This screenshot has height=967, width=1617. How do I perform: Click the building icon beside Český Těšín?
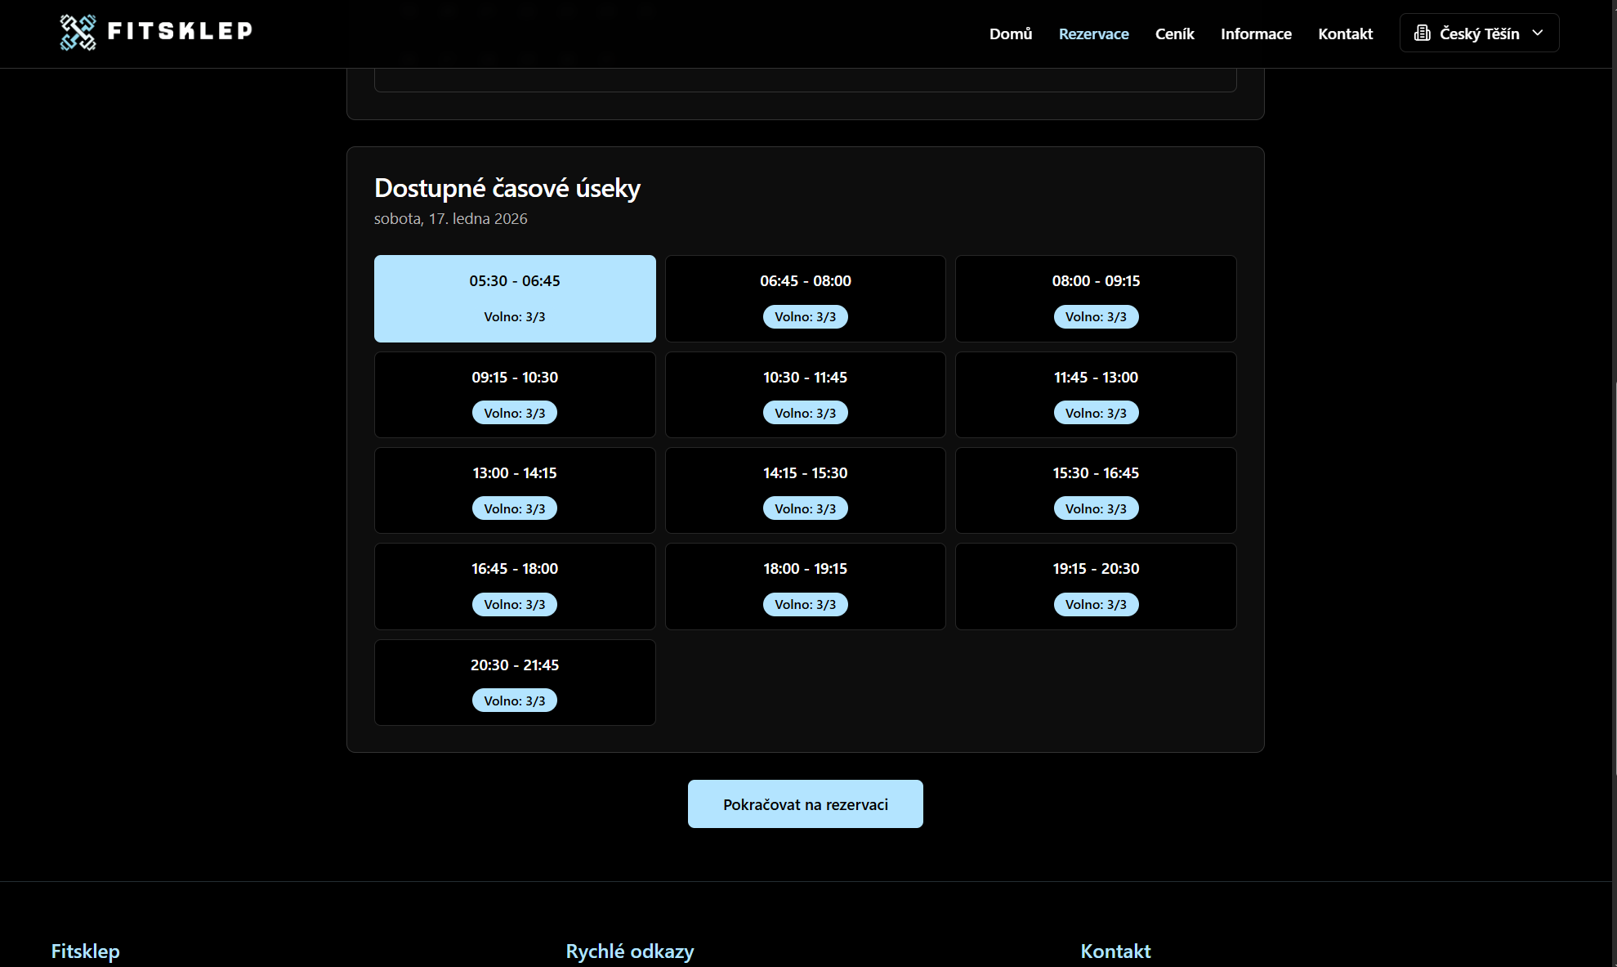pyautogui.click(x=1422, y=34)
